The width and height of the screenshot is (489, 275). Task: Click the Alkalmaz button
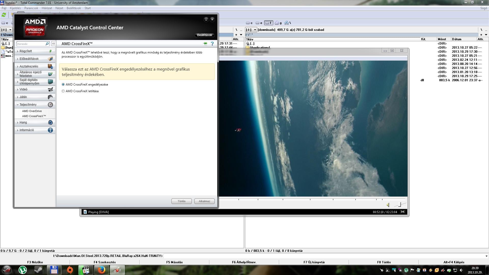204,201
